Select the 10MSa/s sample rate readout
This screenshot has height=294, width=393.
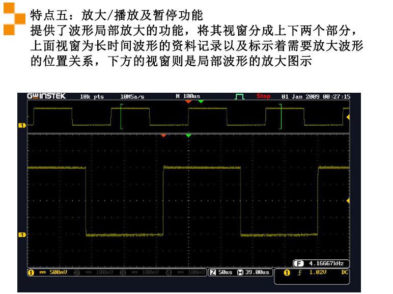(x=132, y=96)
